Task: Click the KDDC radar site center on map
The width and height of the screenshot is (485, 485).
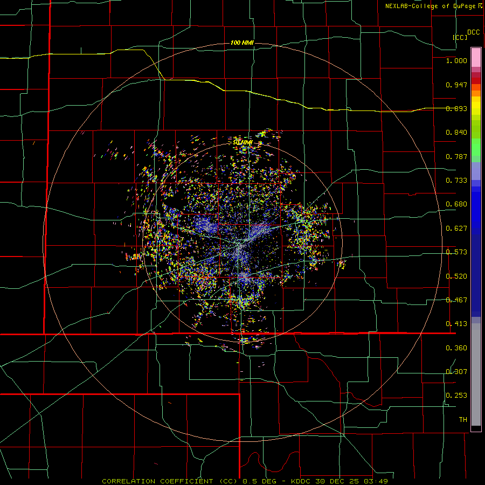Action: tap(242, 243)
